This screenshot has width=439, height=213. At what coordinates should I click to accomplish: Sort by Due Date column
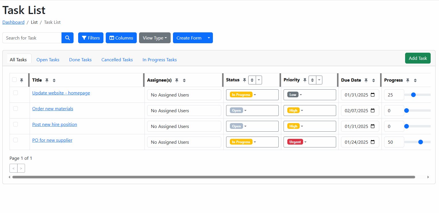point(373,80)
